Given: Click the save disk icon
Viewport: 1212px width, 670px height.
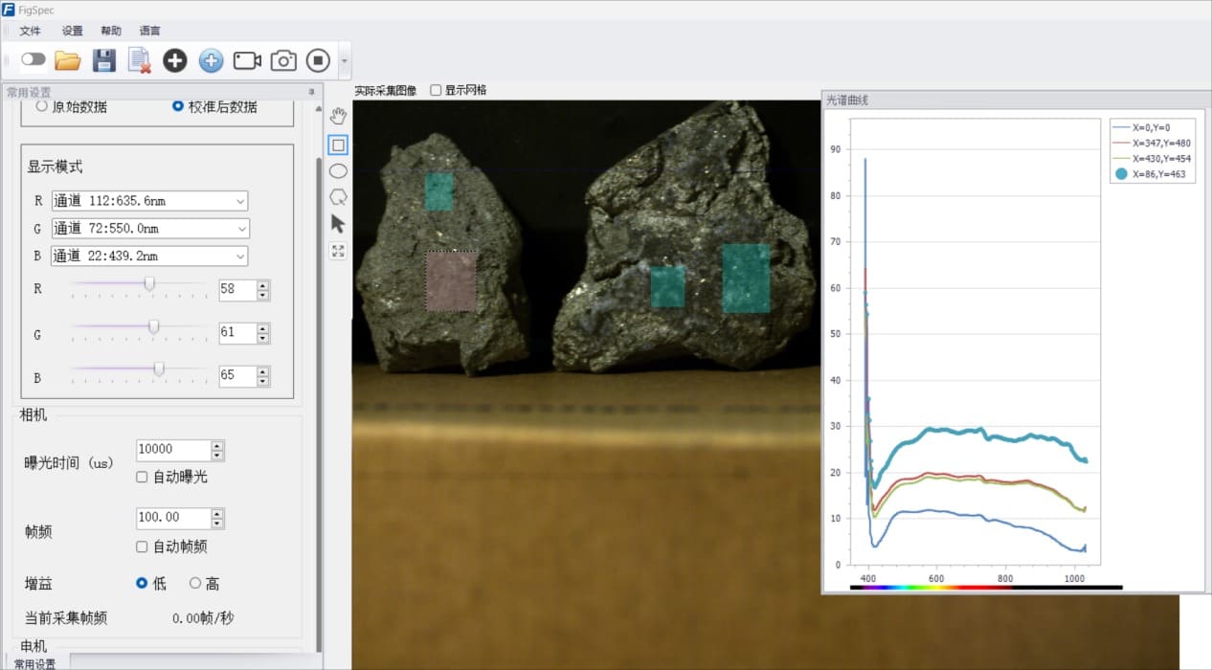Looking at the screenshot, I should pos(103,60).
